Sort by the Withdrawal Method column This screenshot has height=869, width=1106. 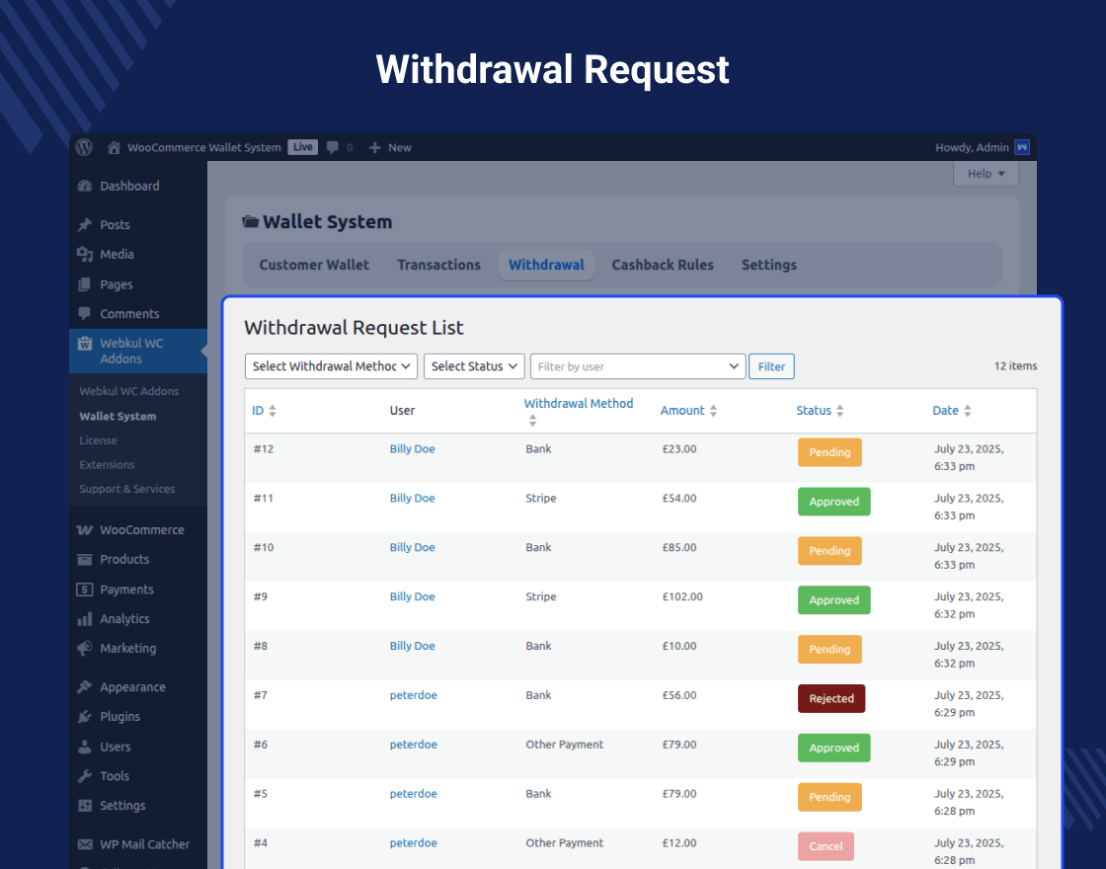579,411
